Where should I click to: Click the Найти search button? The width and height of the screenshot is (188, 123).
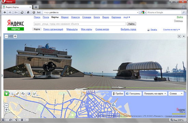click(131, 24)
